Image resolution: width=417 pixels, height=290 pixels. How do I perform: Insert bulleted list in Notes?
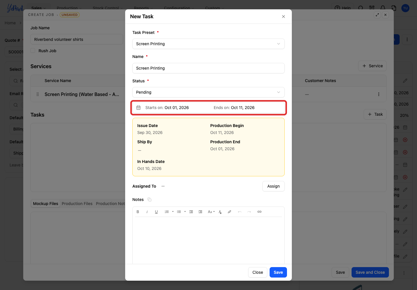179,212
